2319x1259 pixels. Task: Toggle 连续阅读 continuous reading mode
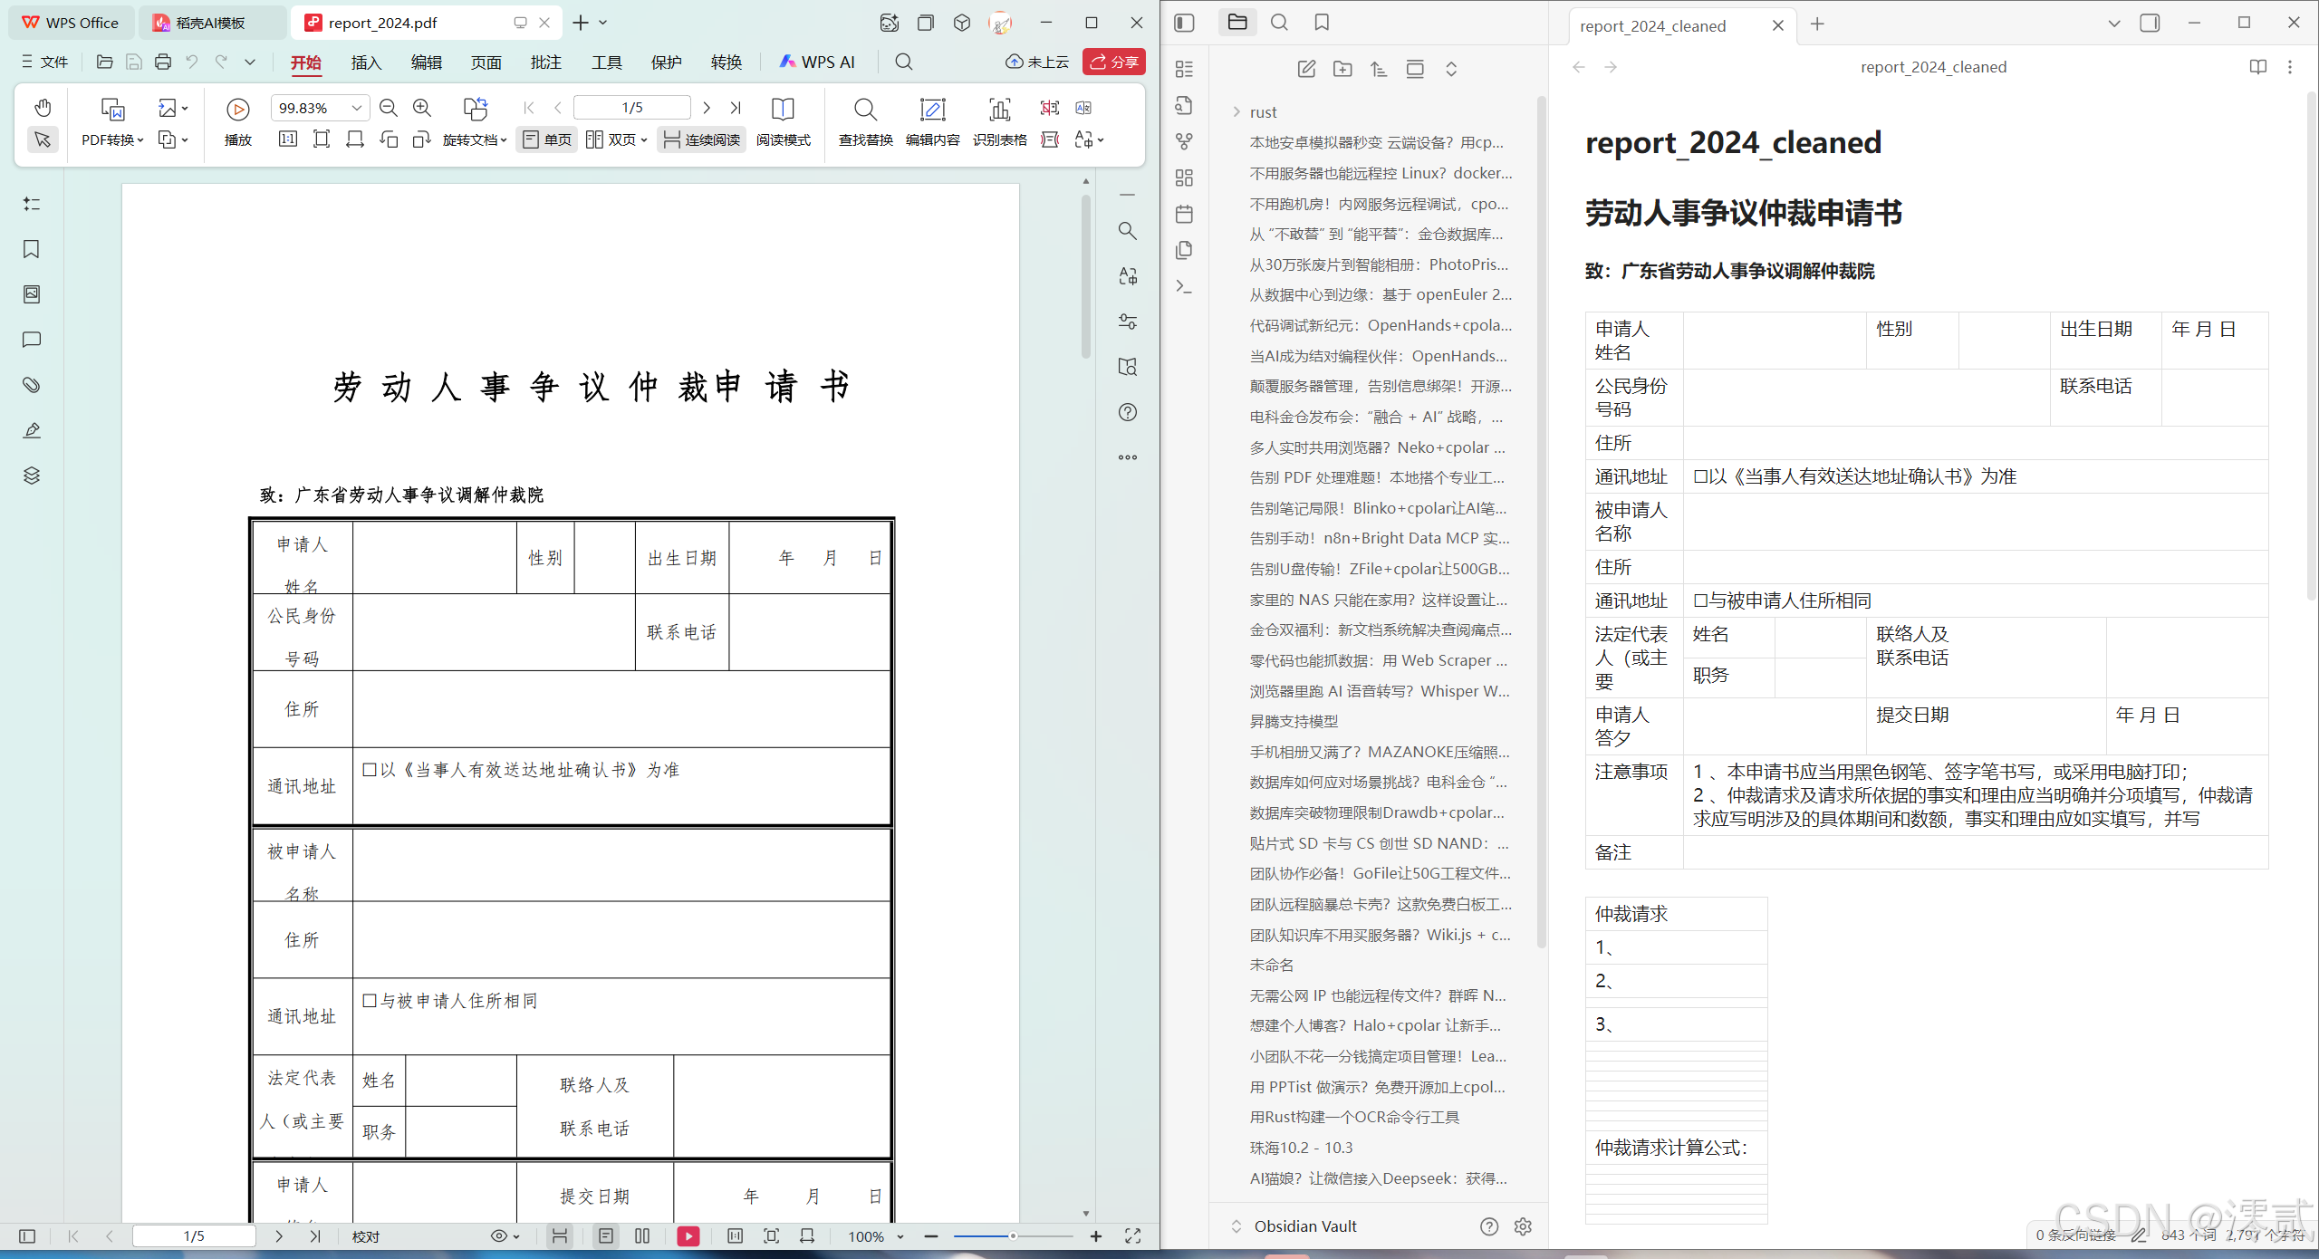[x=700, y=139]
